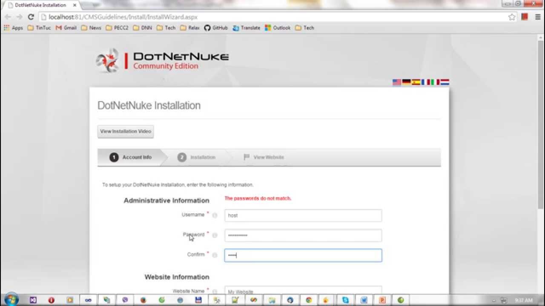This screenshot has height=306, width=545.
Task: Select the US English flag language
Action: coord(397,82)
